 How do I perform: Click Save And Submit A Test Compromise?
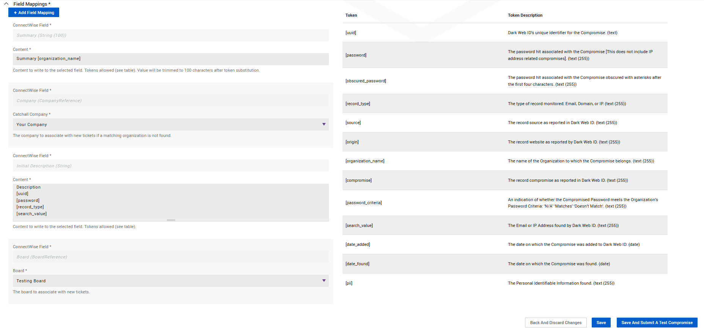point(657,323)
